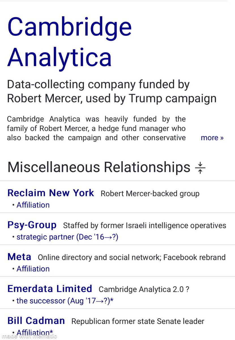Click Affiliation under Reclaim New York
The height and width of the screenshot is (340, 235).
point(33,205)
